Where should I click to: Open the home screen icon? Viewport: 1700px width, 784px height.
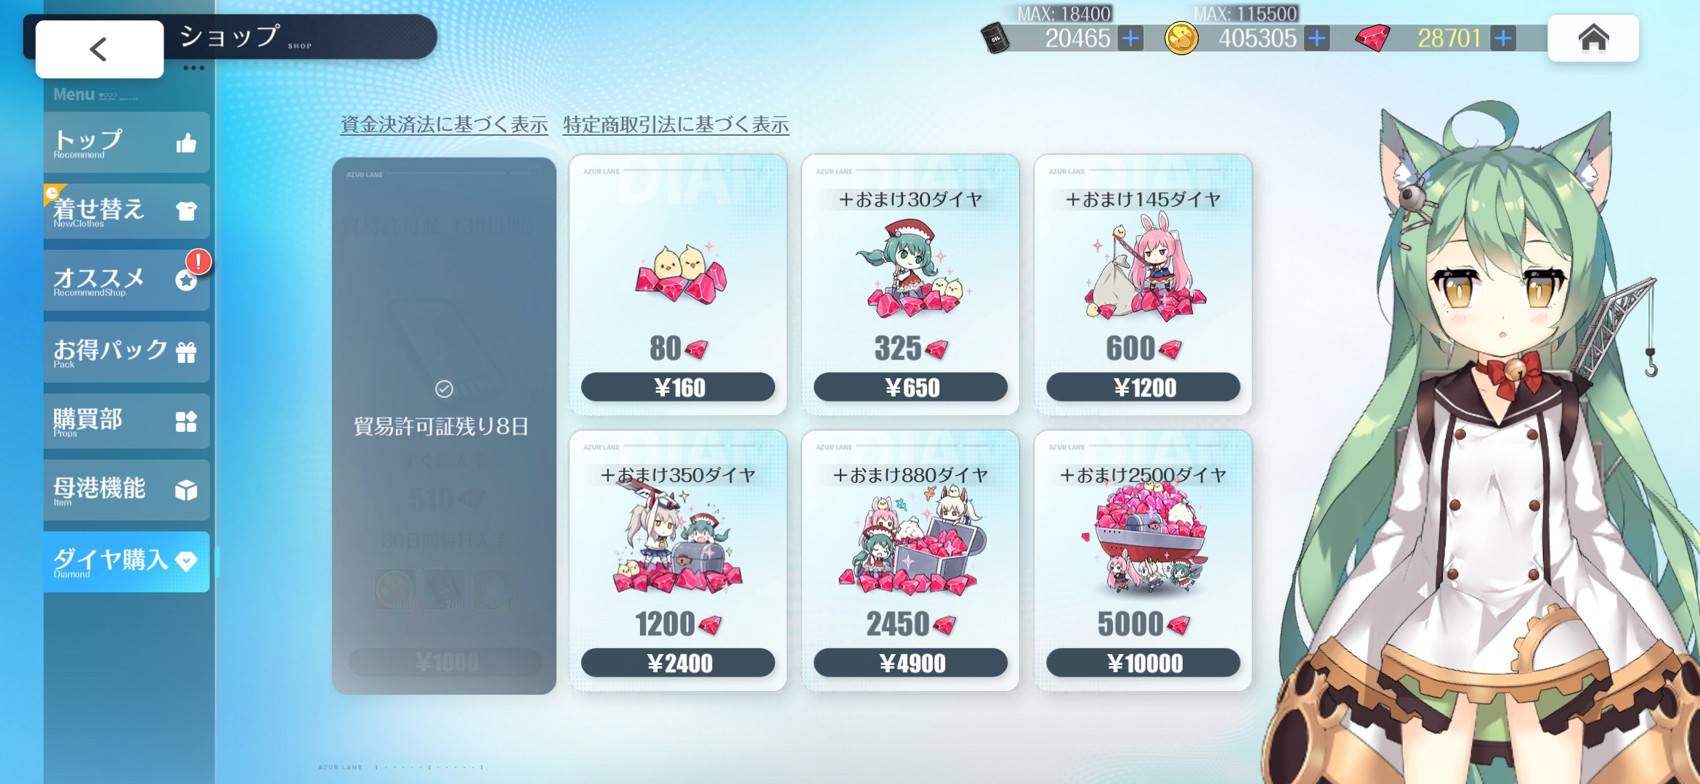coord(1593,38)
